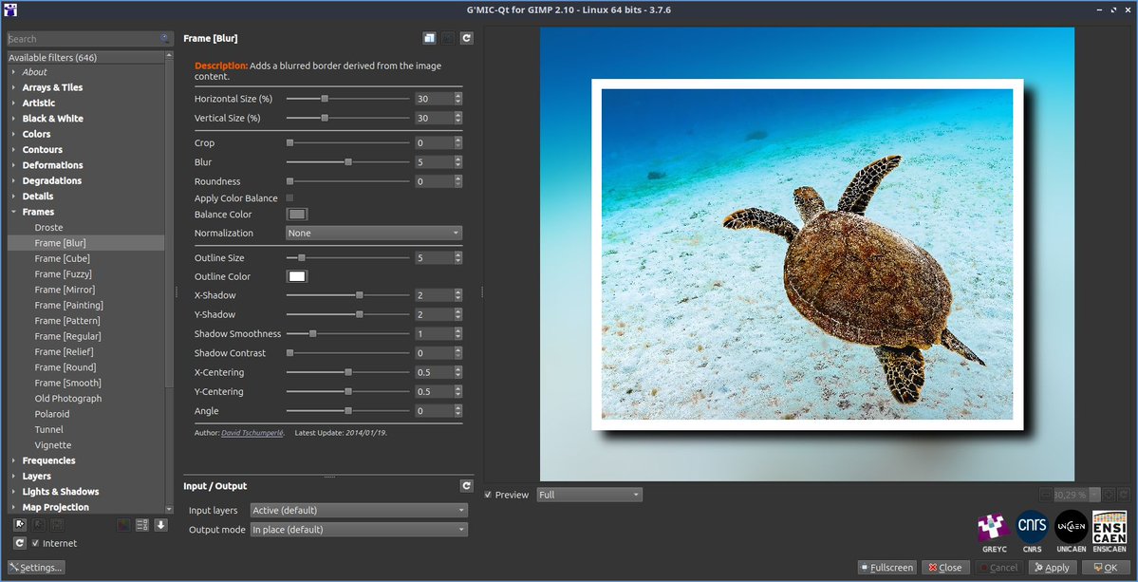
Task: Expand the Deformations category
Action: tap(14, 165)
